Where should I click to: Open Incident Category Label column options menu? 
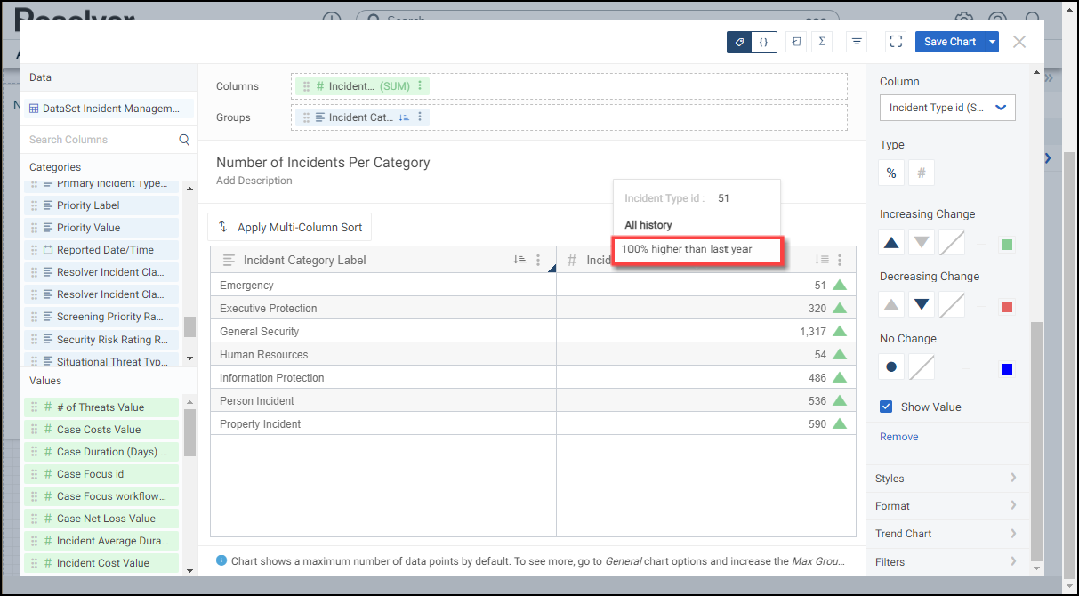(x=538, y=260)
